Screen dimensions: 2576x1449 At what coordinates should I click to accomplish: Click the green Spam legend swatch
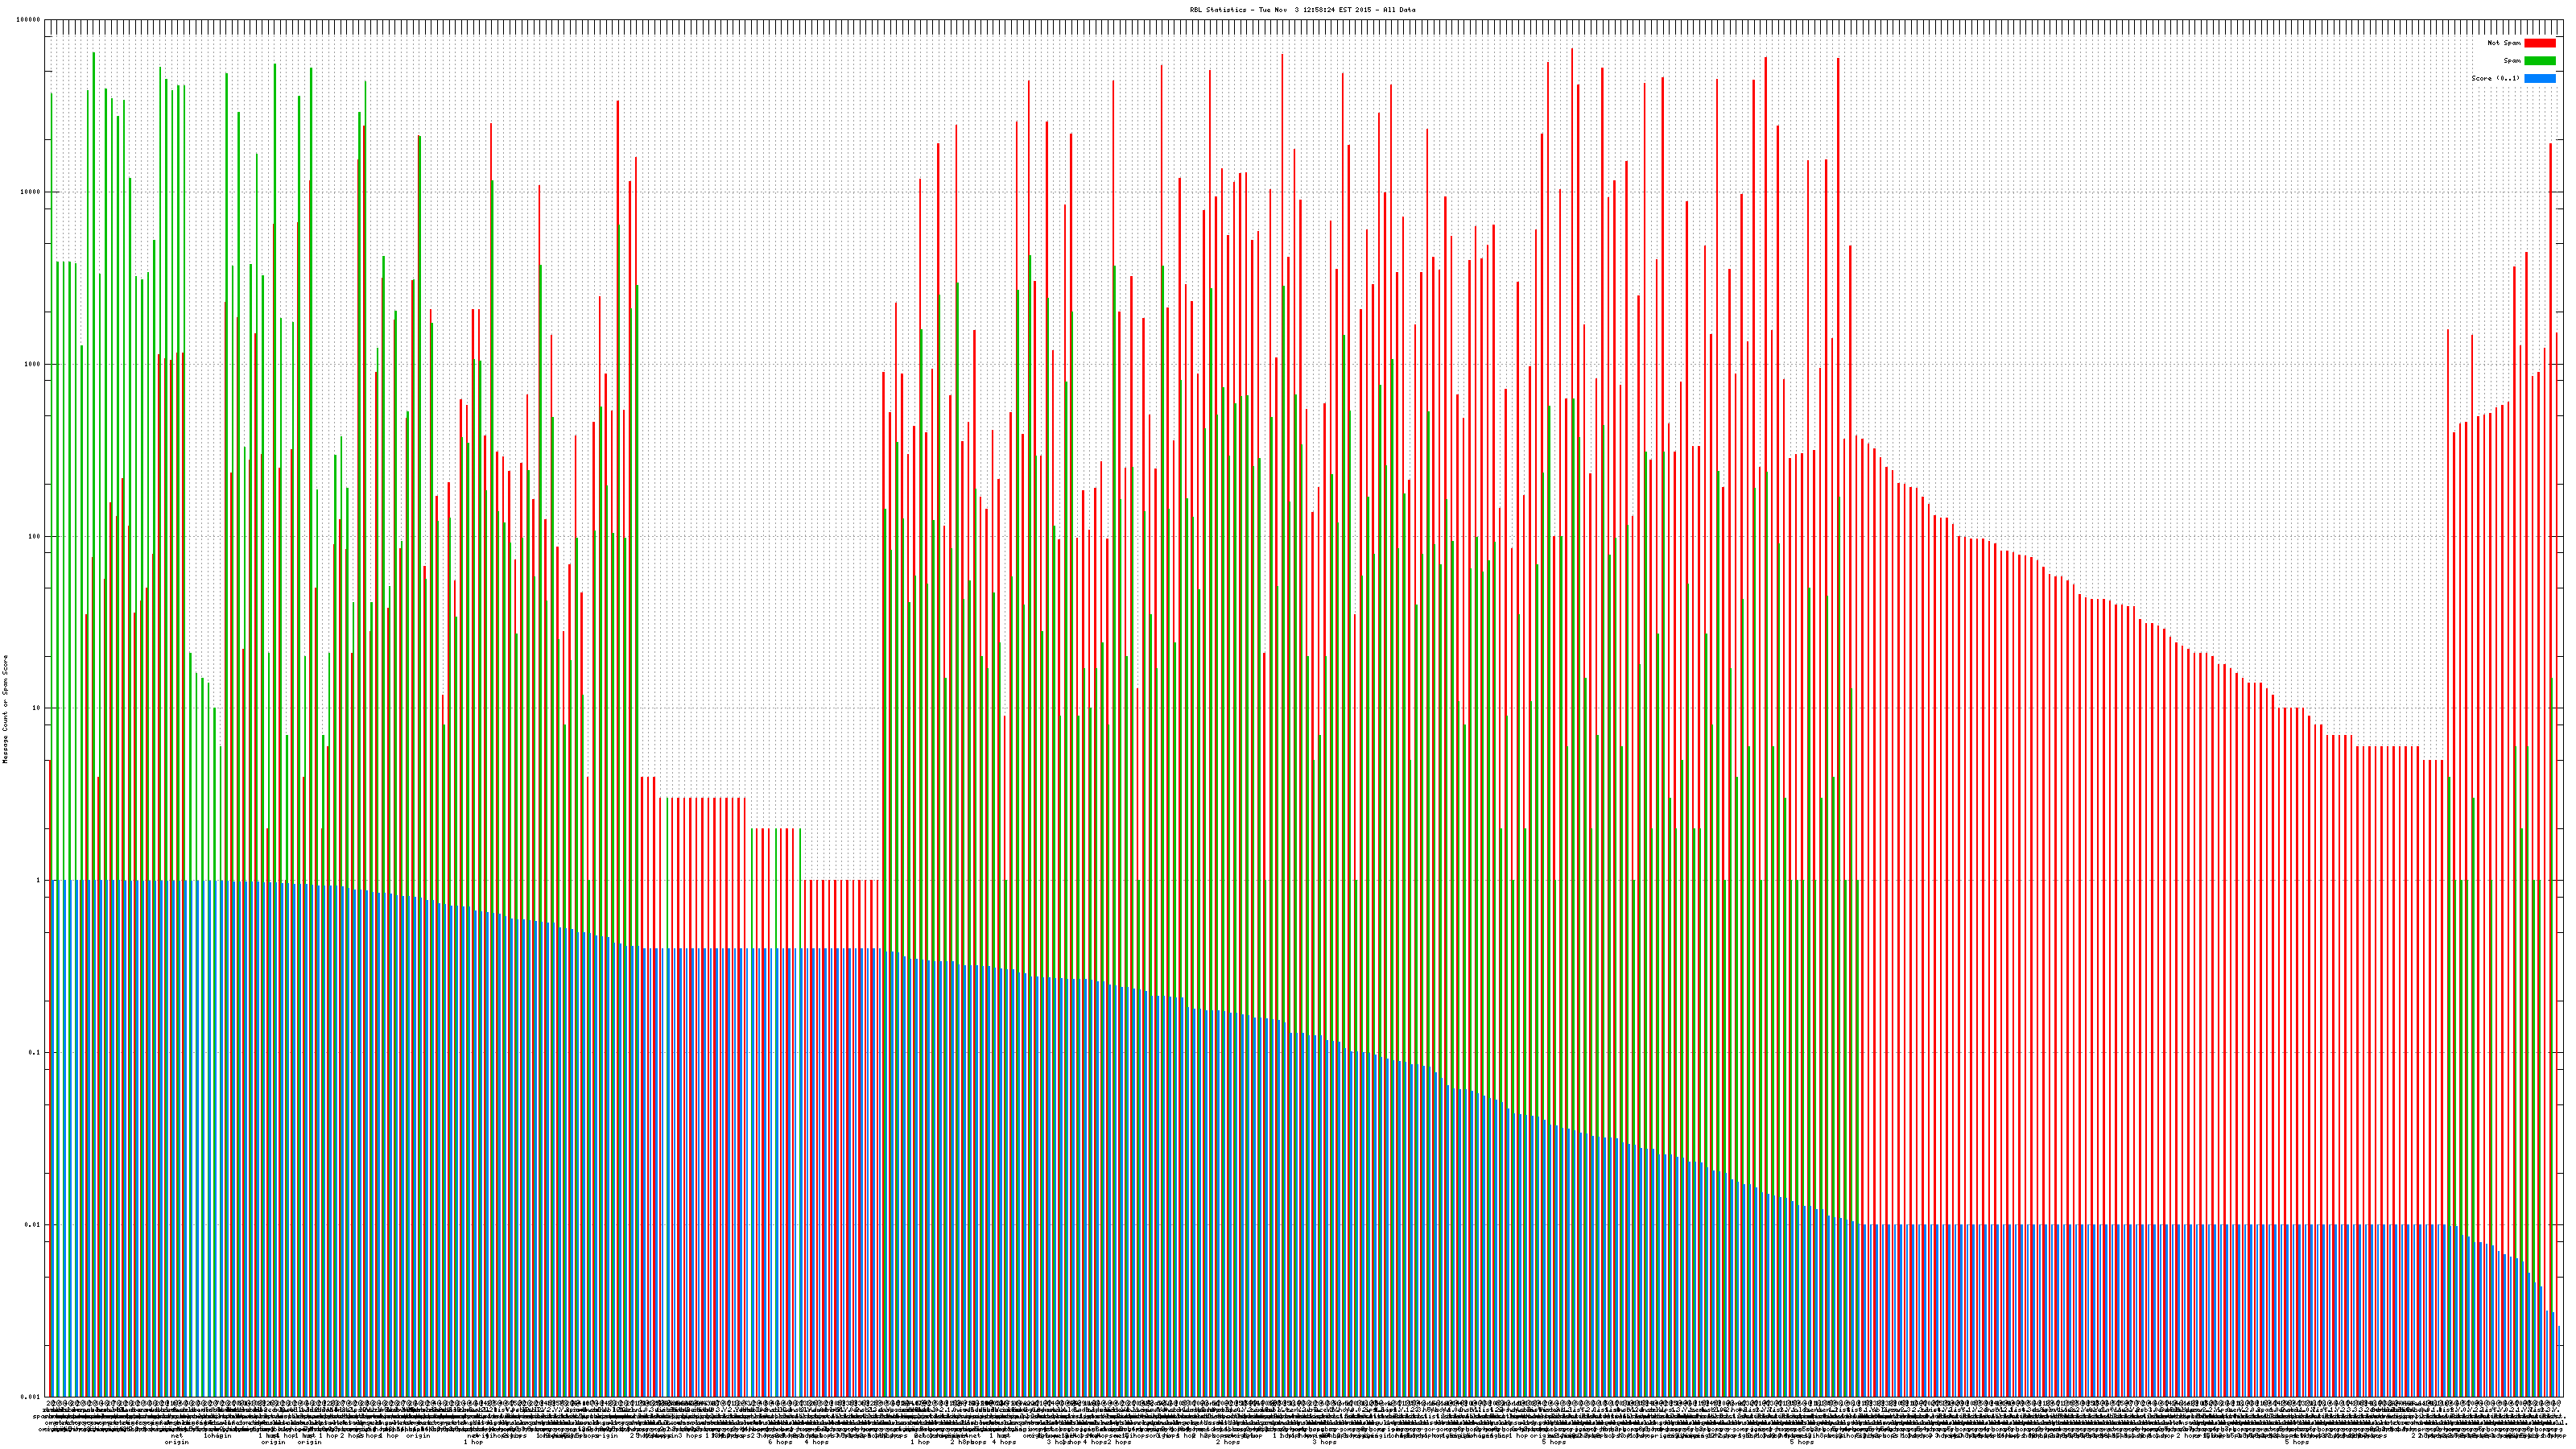[2539, 61]
